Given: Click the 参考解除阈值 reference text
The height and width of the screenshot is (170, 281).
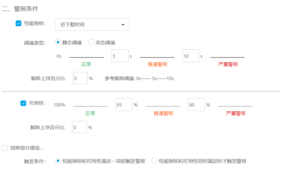Looking at the screenshot, I should click(139, 79).
